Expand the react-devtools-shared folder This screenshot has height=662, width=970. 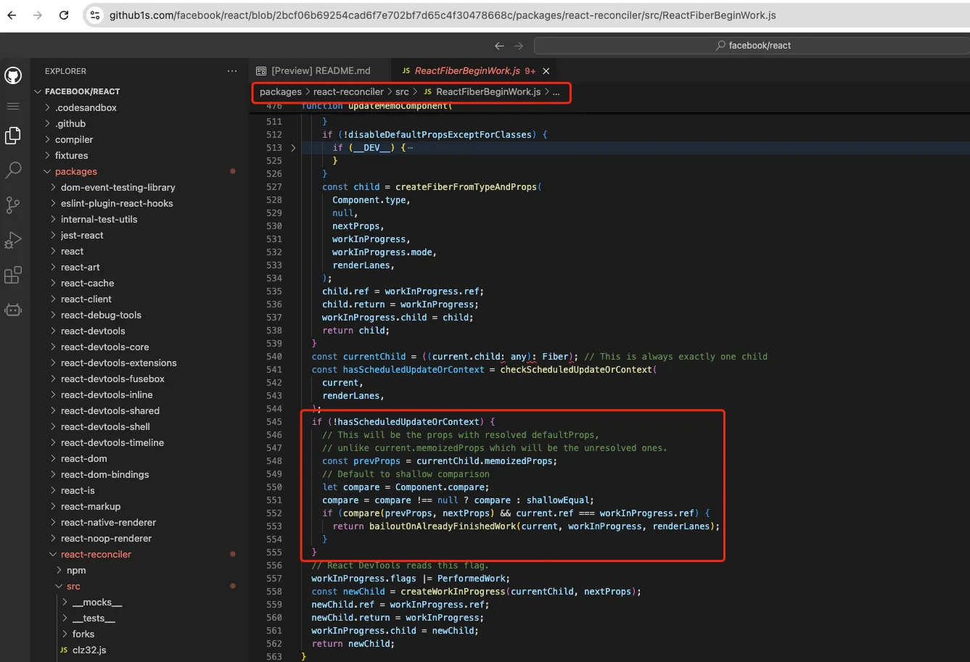(139, 410)
